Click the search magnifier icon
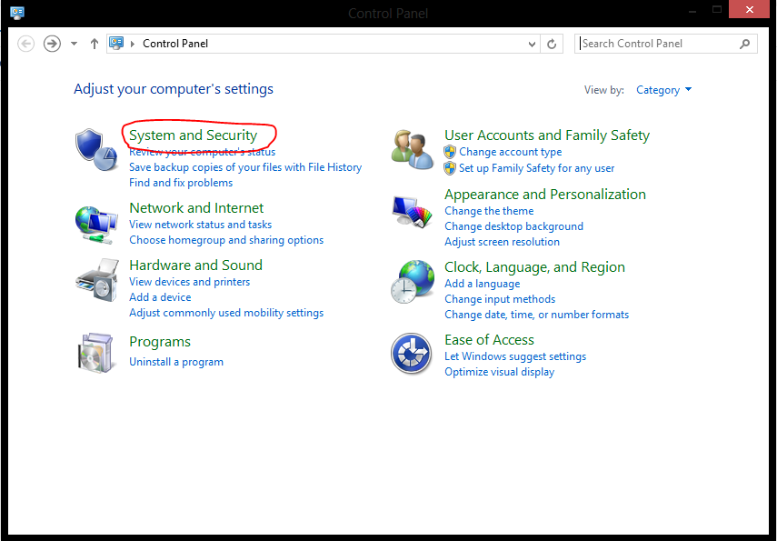The width and height of the screenshot is (777, 541). pyautogui.click(x=744, y=44)
